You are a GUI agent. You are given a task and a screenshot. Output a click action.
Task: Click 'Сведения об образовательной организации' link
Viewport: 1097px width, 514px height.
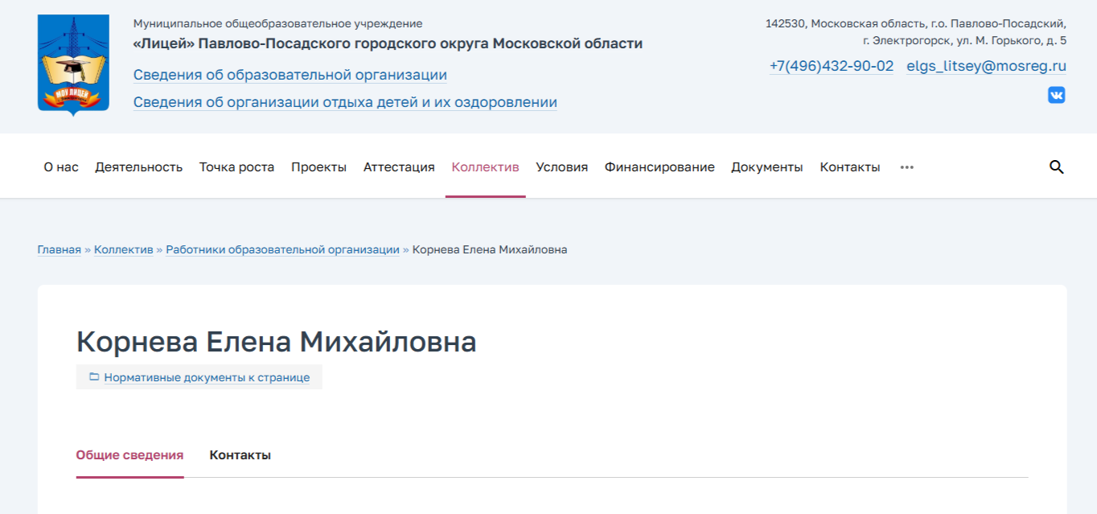pos(290,75)
